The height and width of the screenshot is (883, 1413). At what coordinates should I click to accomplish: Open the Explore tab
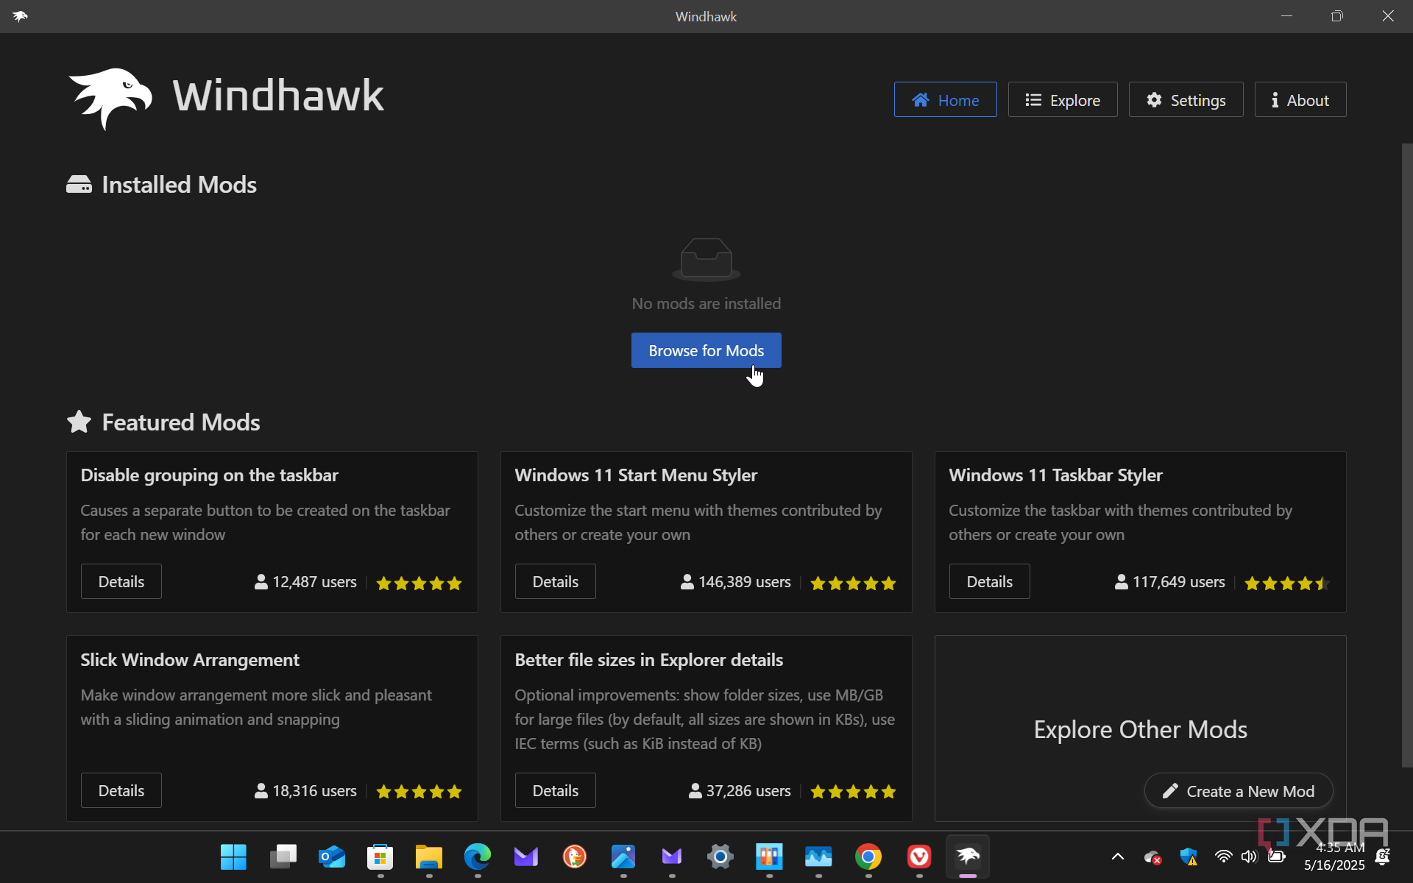1062,100
